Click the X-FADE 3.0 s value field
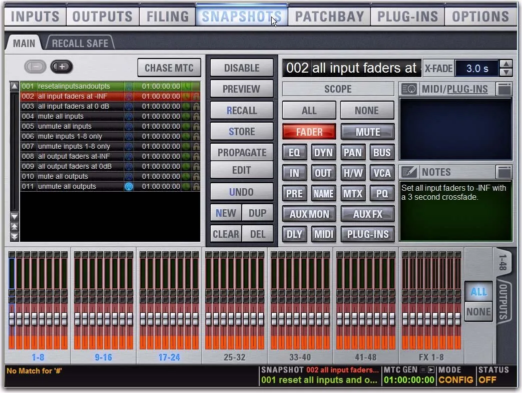The image size is (522, 393). coord(477,68)
